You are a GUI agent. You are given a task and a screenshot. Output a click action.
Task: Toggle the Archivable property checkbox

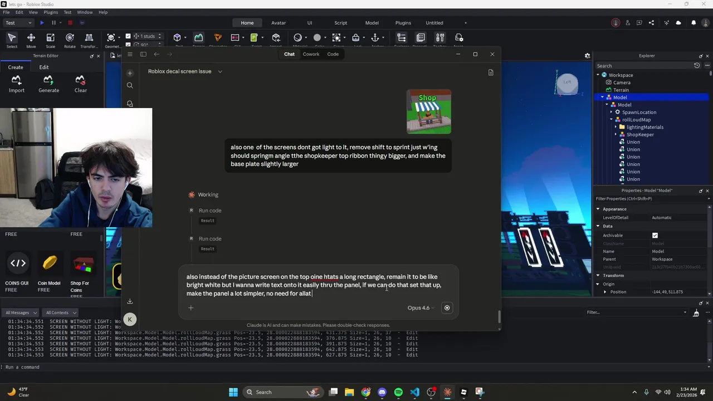(x=655, y=236)
